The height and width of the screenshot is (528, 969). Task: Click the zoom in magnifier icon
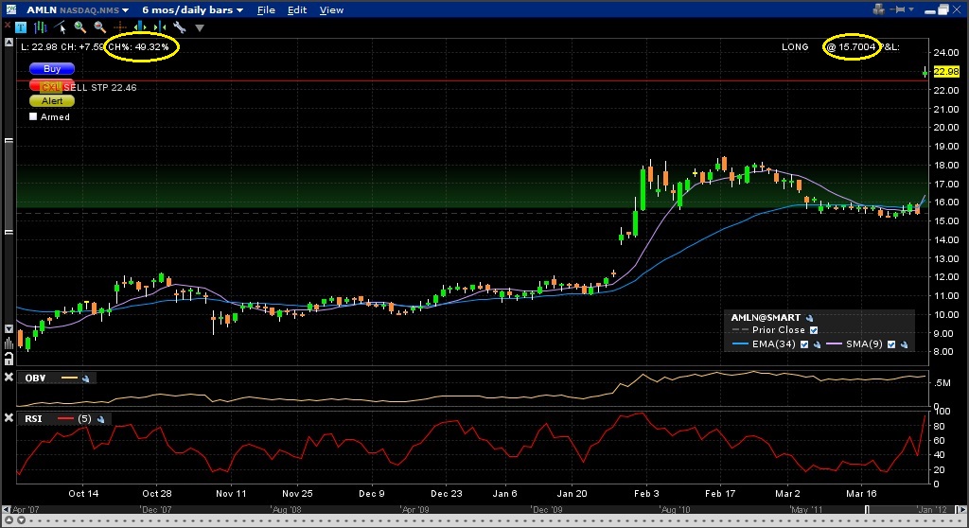(79, 27)
